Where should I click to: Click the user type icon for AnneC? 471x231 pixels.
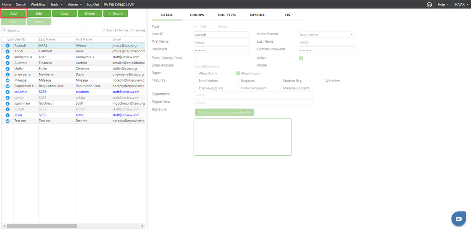click(8, 51)
